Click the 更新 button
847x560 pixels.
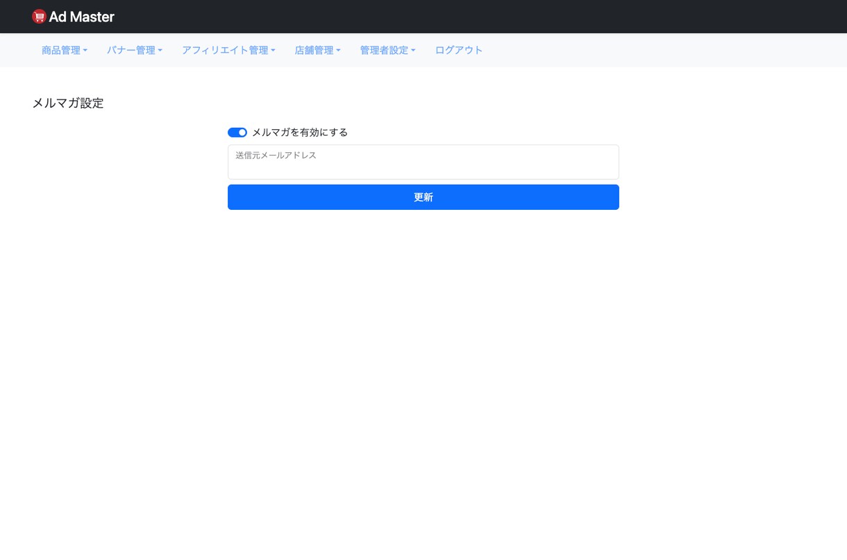[x=423, y=197]
